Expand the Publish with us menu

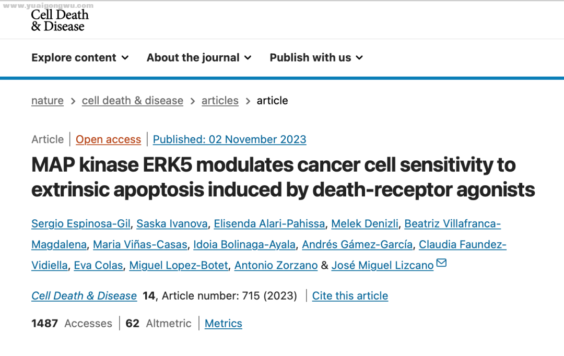click(316, 57)
